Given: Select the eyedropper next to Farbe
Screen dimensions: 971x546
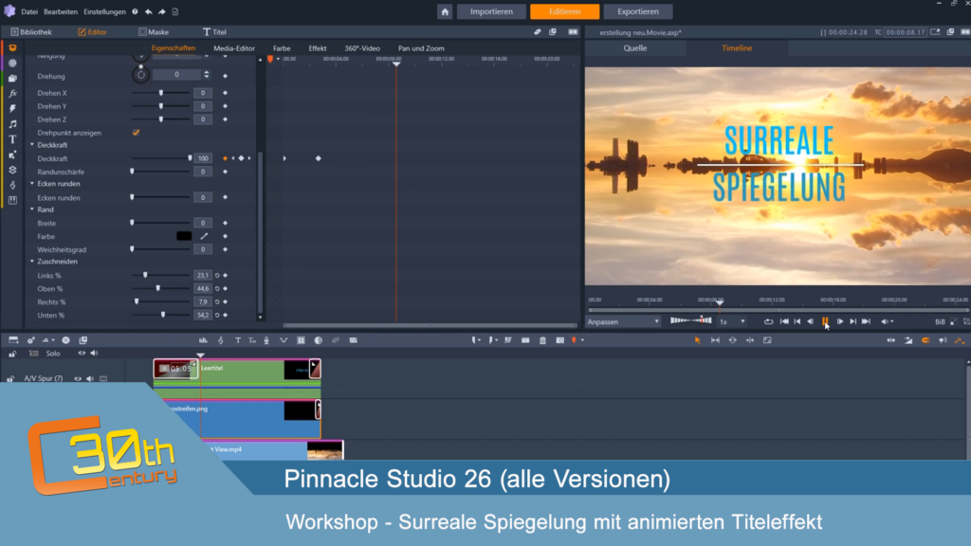Looking at the screenshot, I should pyautogui.click(x=204, y=236).
